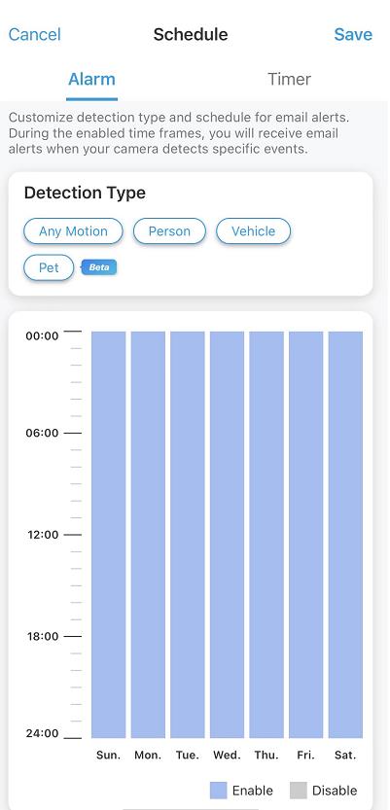Toggle Pet detection type
390x810 pixels.
[x=49, y=267]
